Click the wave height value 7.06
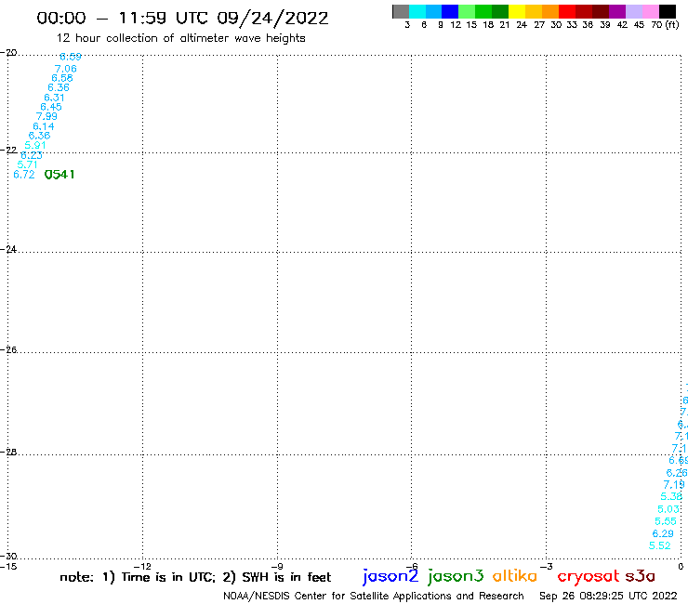The width and height of the screenshot is (688, 604). [x=66, y=69]
